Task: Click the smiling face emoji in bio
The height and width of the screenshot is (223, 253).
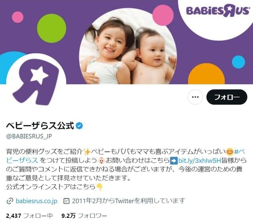Action: [x=229, y=152]
